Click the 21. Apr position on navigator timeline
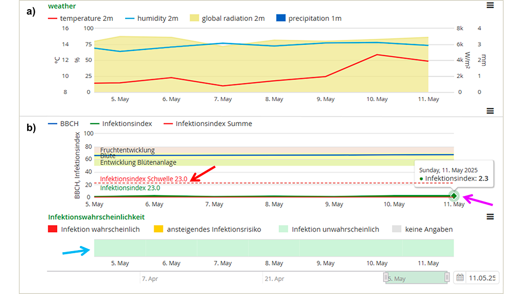 coord(275,279)
